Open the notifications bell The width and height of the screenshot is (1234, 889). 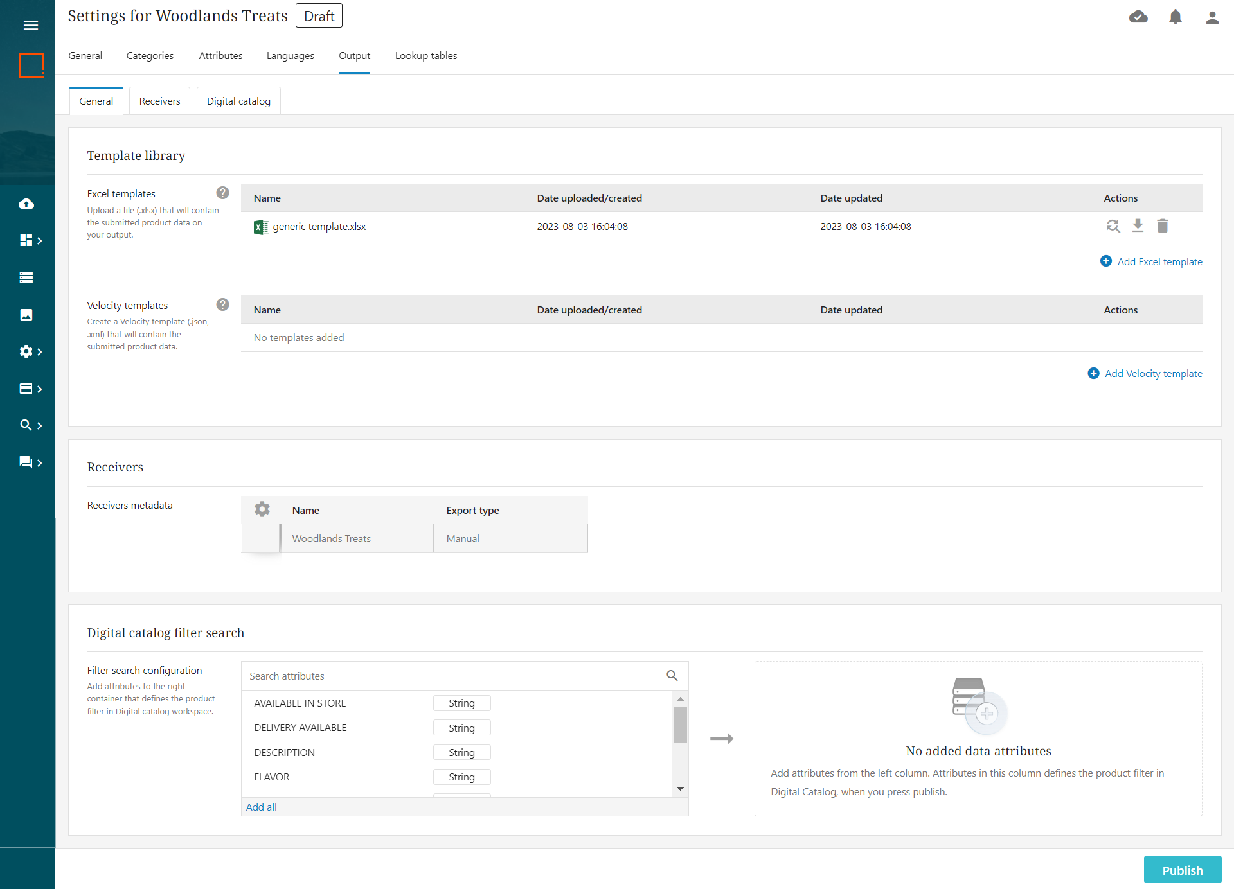click(x=1175, y=17)
